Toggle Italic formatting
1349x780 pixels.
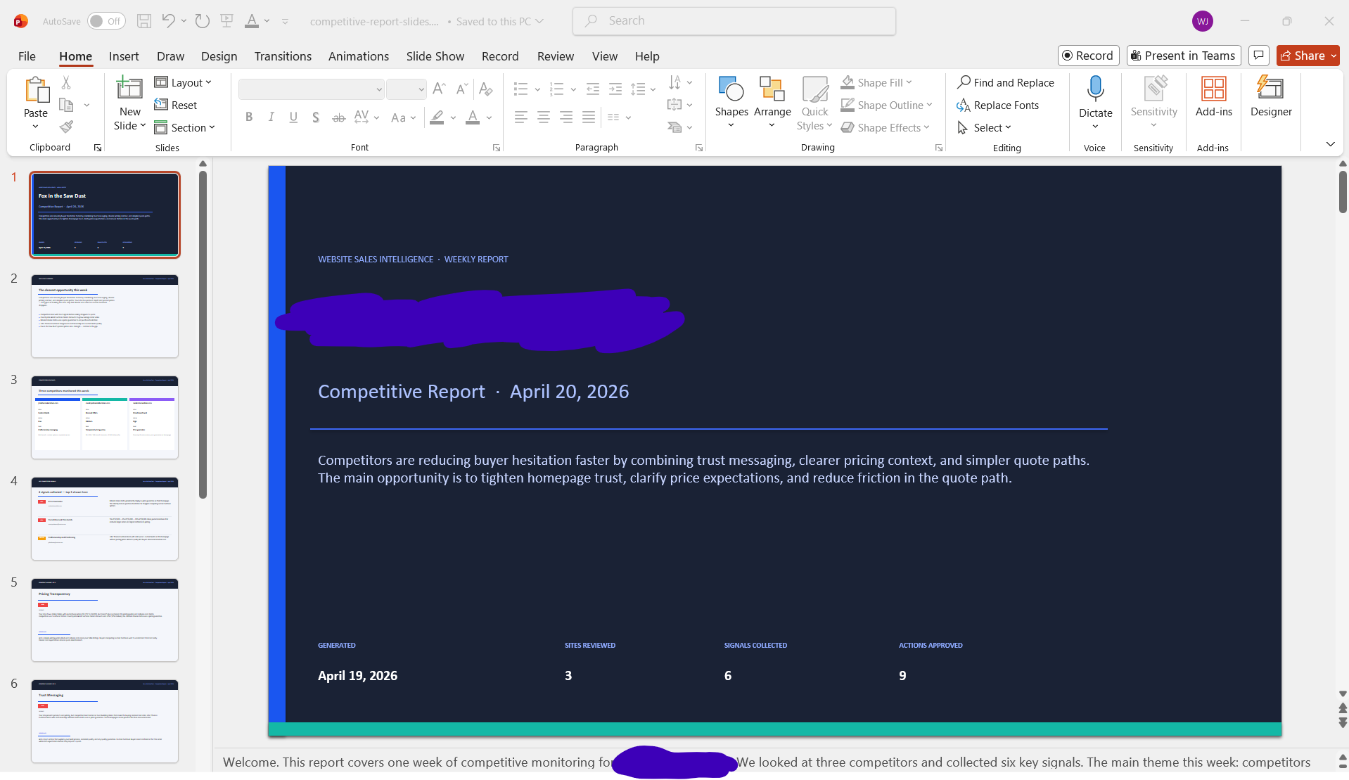pos(271,117)
